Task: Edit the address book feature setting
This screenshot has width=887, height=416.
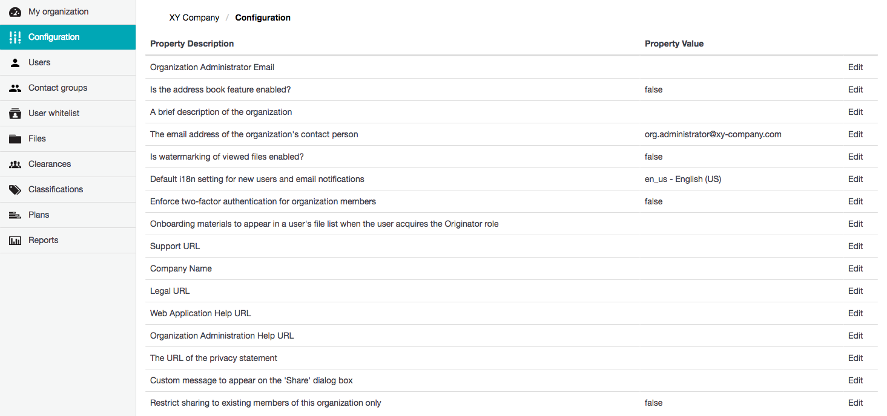Action: [x=855, y=89]
